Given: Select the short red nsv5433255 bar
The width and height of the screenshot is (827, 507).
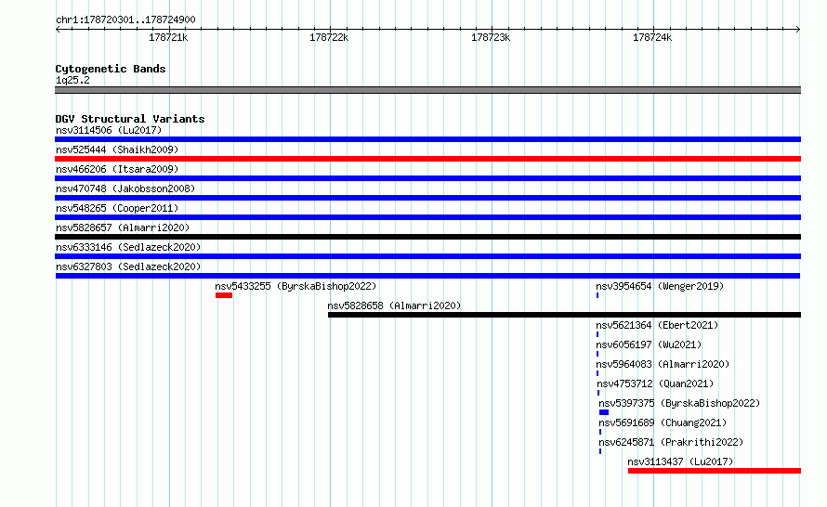Looking at the screenshot, I should [x=224, y=295].
